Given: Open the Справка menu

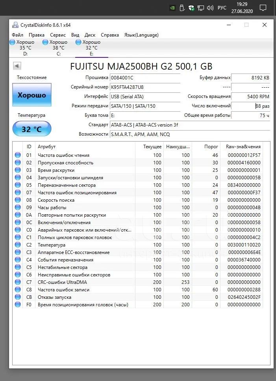Looking at the screenshot, I should point(110,35).
